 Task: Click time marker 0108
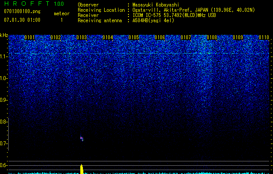[x=212, y=37]
